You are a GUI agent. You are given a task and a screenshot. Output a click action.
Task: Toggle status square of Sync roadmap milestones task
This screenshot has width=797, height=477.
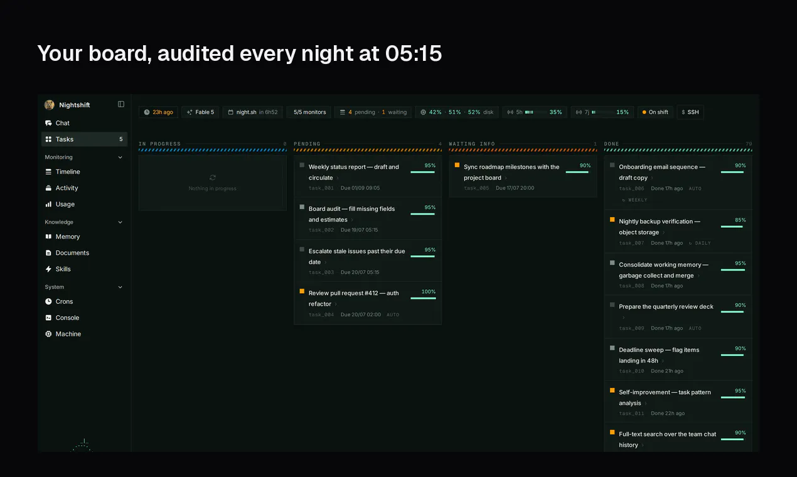pos(457,165)
